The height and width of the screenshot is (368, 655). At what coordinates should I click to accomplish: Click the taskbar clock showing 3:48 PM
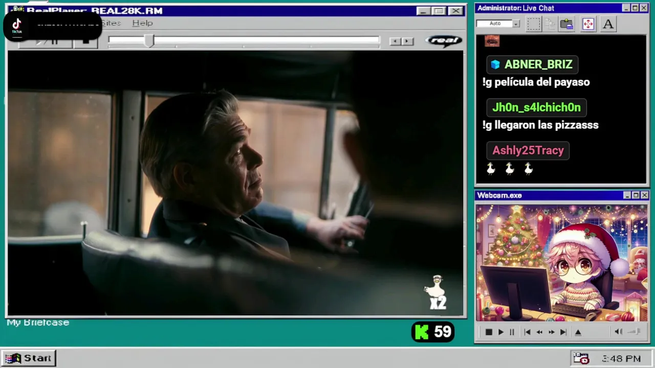pos(621,359)
